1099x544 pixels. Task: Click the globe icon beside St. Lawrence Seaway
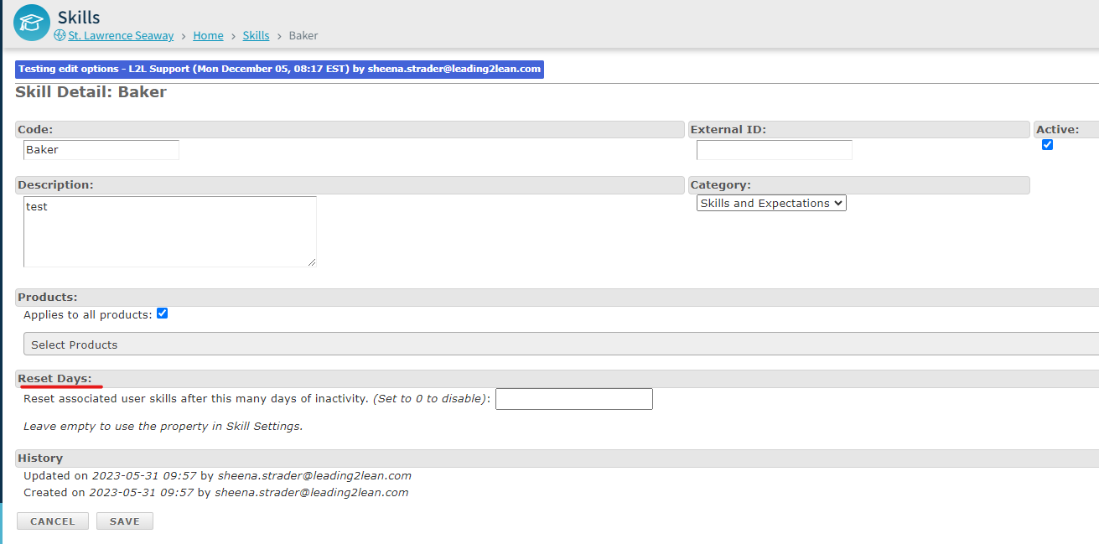(60, 36)
